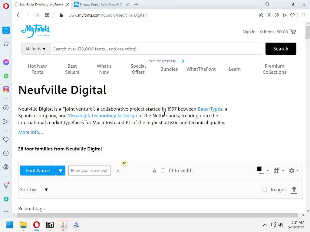
Task: Click the upload arrow next to Images
Action: click(294, 190)
